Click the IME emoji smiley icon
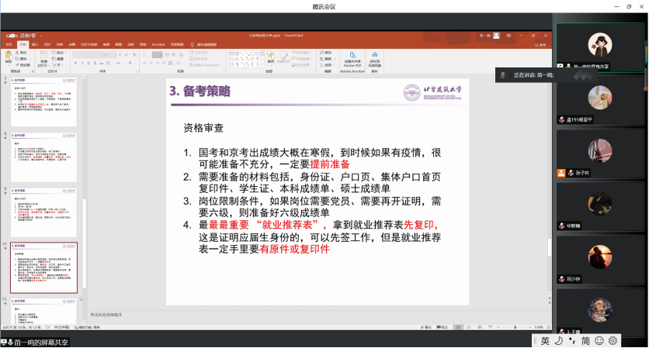Screen dimensions: 649x348 (599, 340)
